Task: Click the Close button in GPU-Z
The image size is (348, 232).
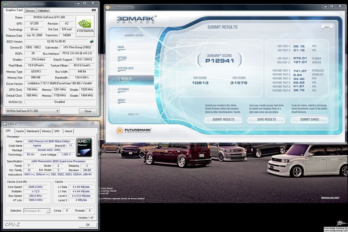Action: click(88, 111)
